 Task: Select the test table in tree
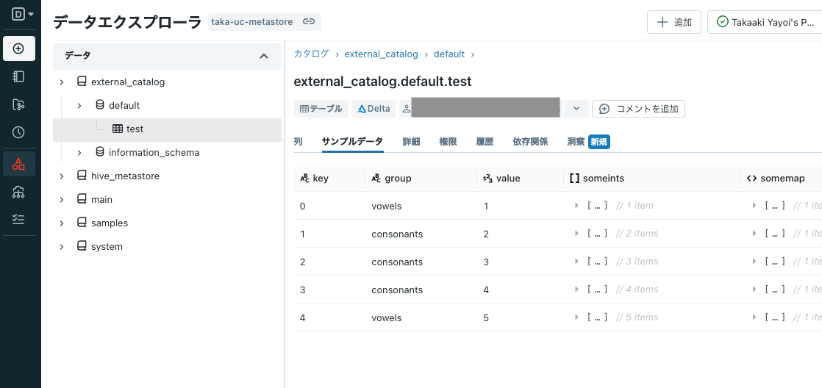pyautogui.click(x=135, y=129)
